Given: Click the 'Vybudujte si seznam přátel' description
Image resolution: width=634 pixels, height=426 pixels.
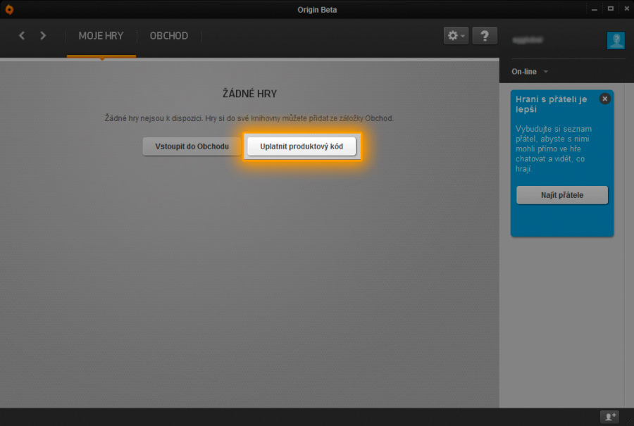Looking at the screenshot, I should tap(554, 149).
